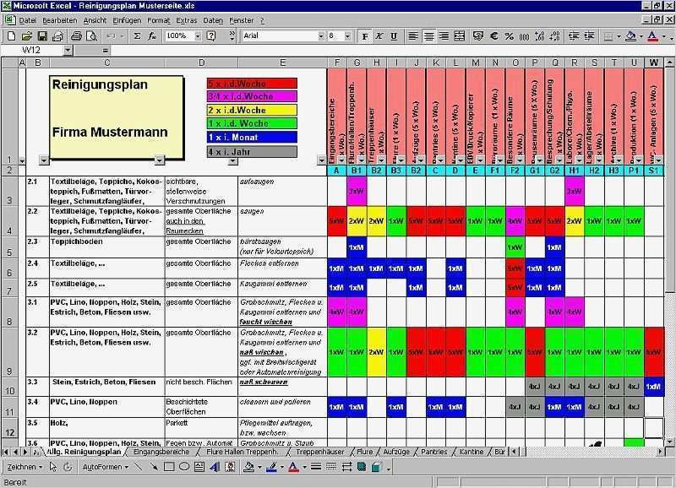676x488 pixels.
Task: Select the AutoSum tool
Action: (137, 37)
